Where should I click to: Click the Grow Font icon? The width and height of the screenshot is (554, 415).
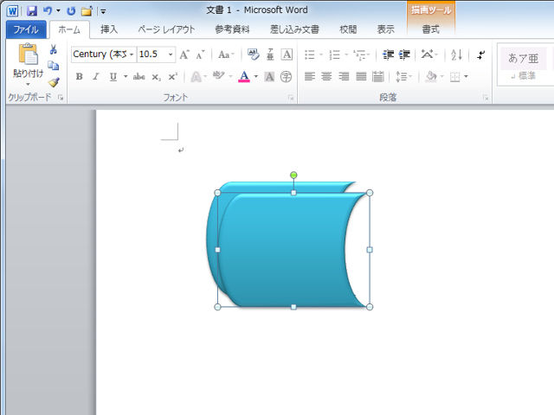[x=184, y=54]
